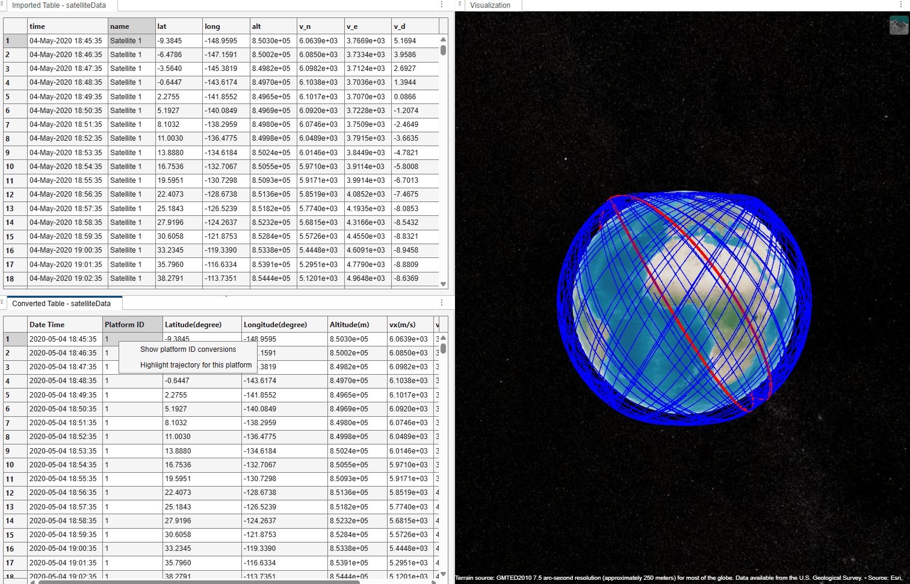Select v_e cell 3.7669e+03
The height and width of the screenshot is (584, 910).
368,41
